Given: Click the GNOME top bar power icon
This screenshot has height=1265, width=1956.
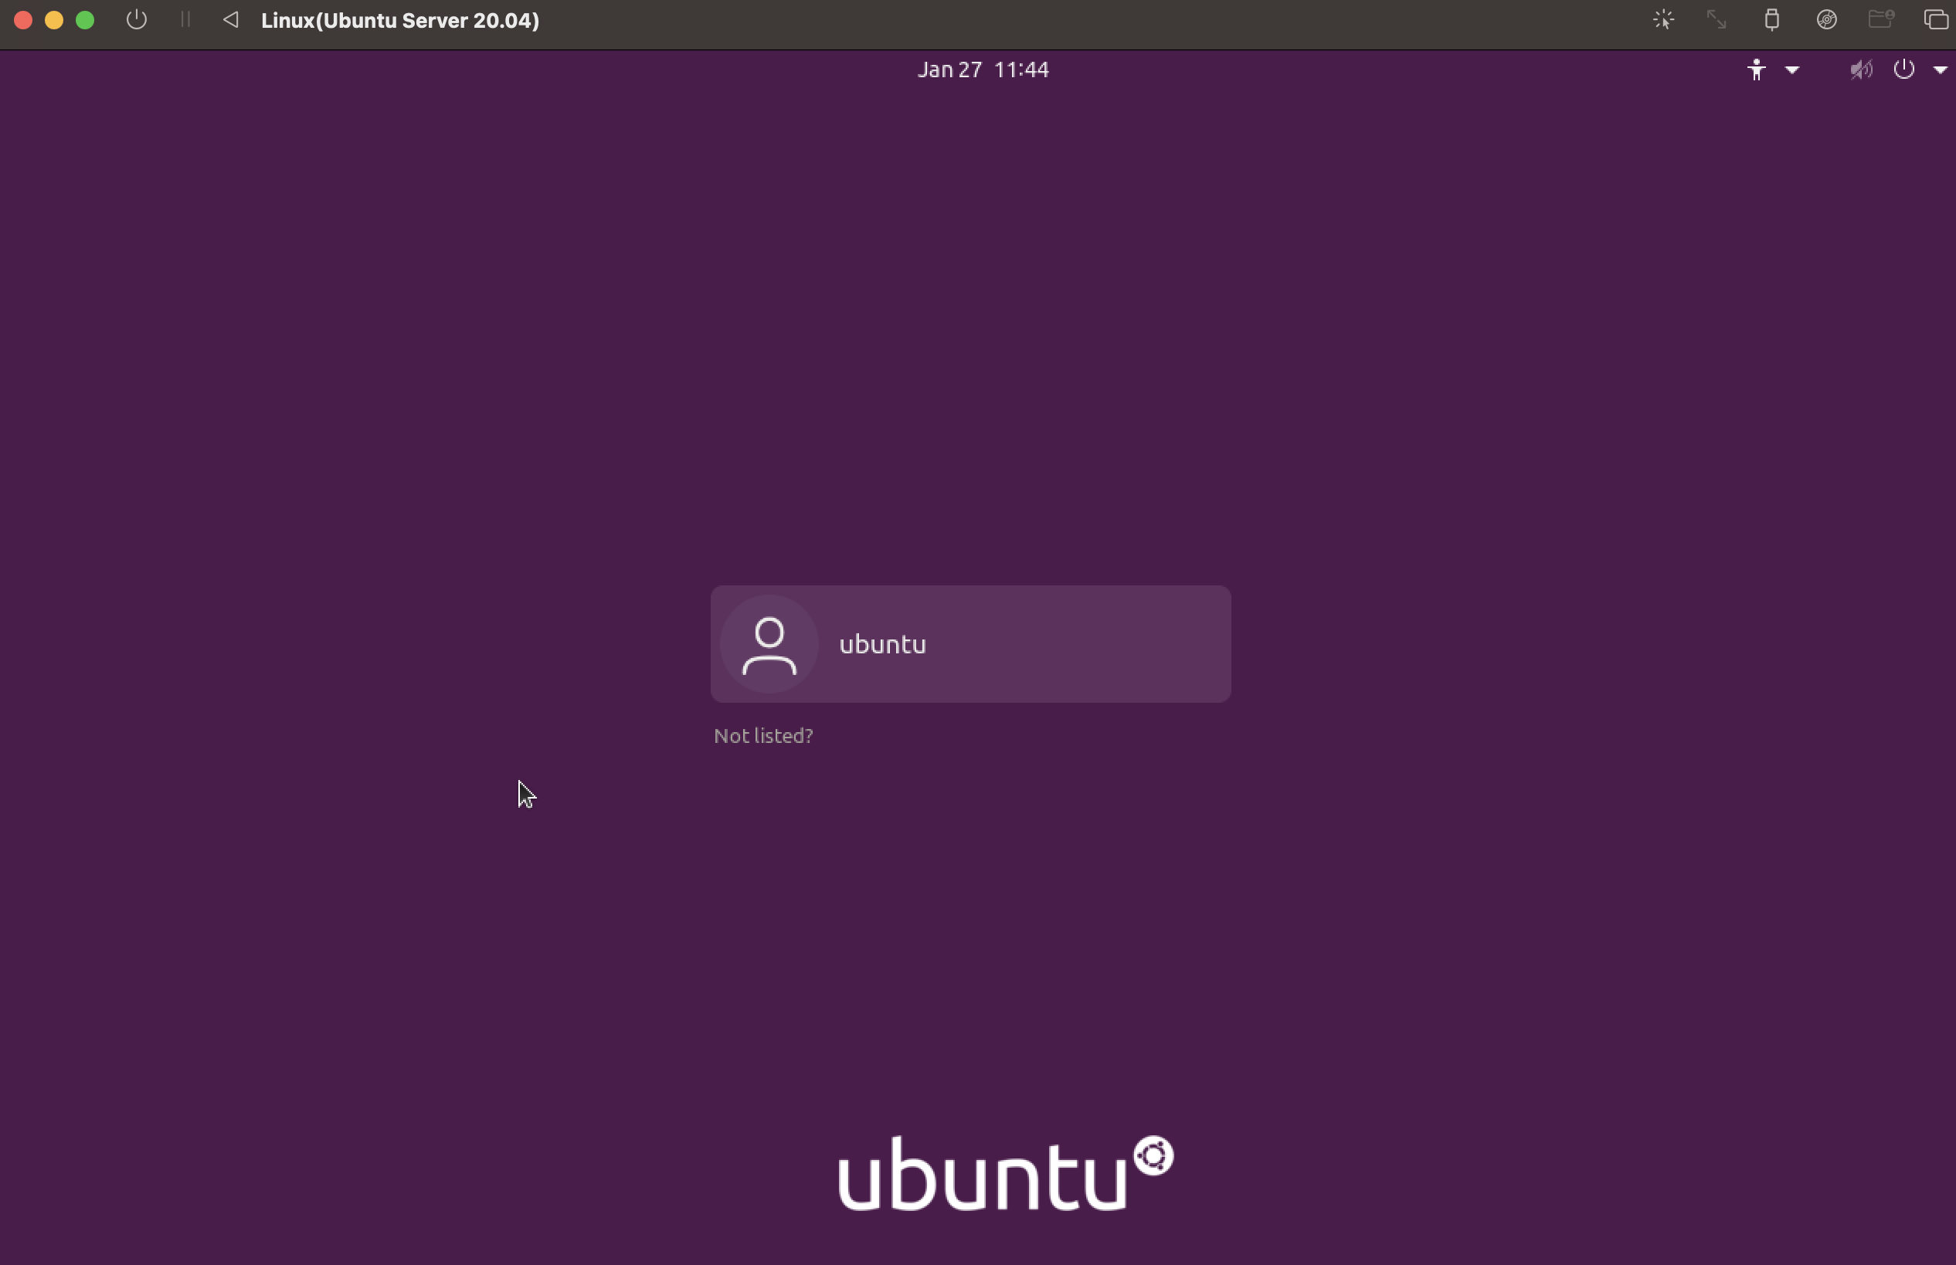Looking at the screenshot, I should coord(1903,70).
